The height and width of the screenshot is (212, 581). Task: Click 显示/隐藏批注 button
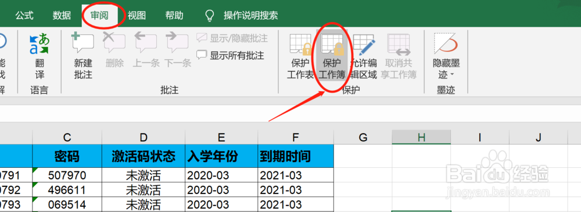point(232,38)
